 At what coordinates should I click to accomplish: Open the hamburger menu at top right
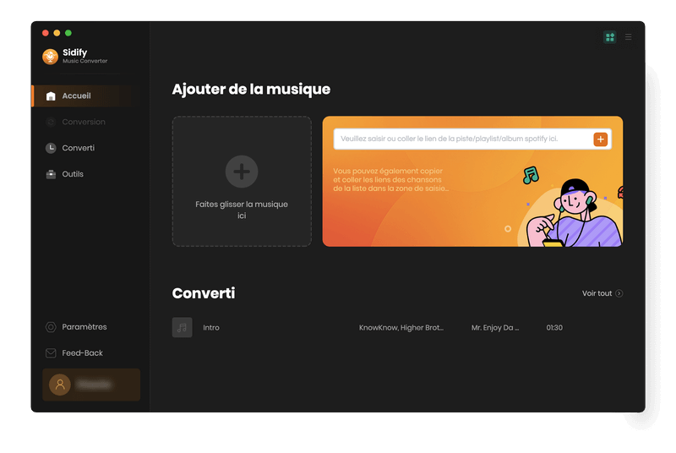point(628,37)
